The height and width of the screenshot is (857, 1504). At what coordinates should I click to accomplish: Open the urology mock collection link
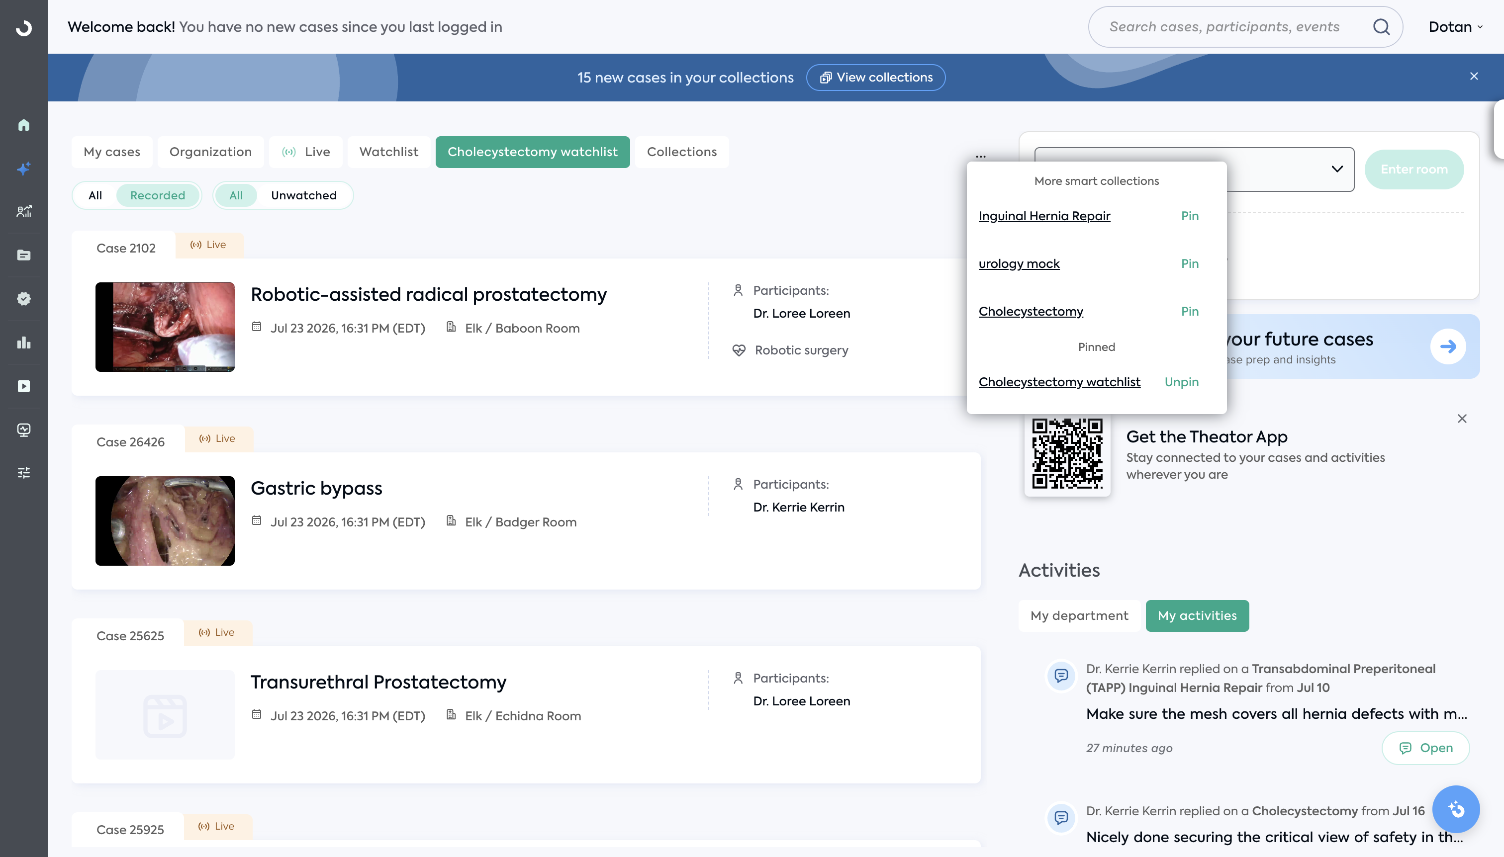1019,263
